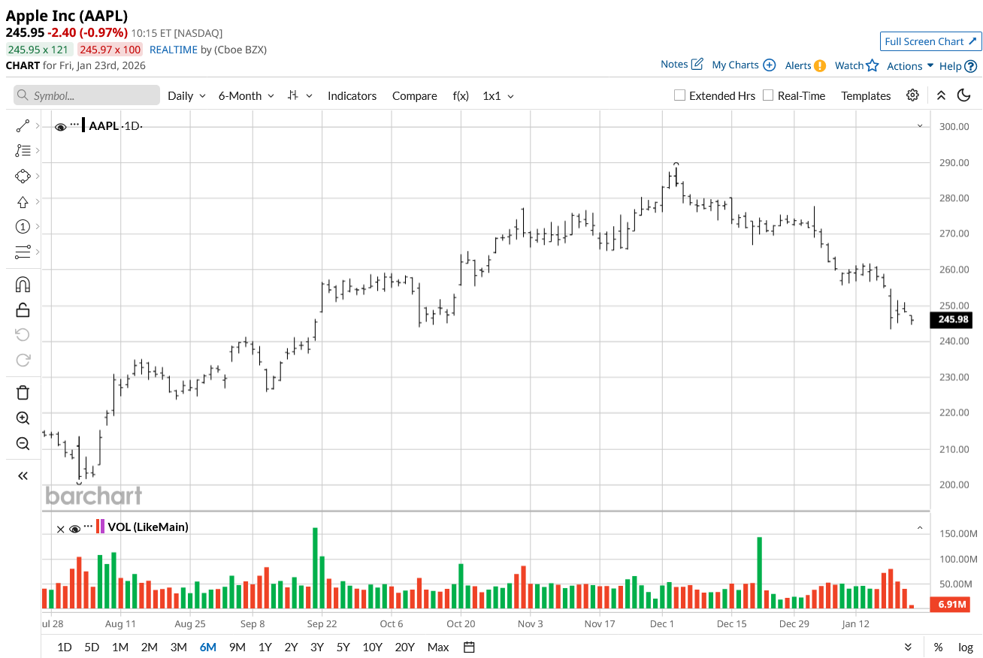Select the 1D period tab
Image resolution: width=983 pixels, height=658 pixels.
[x=65, y=647]
